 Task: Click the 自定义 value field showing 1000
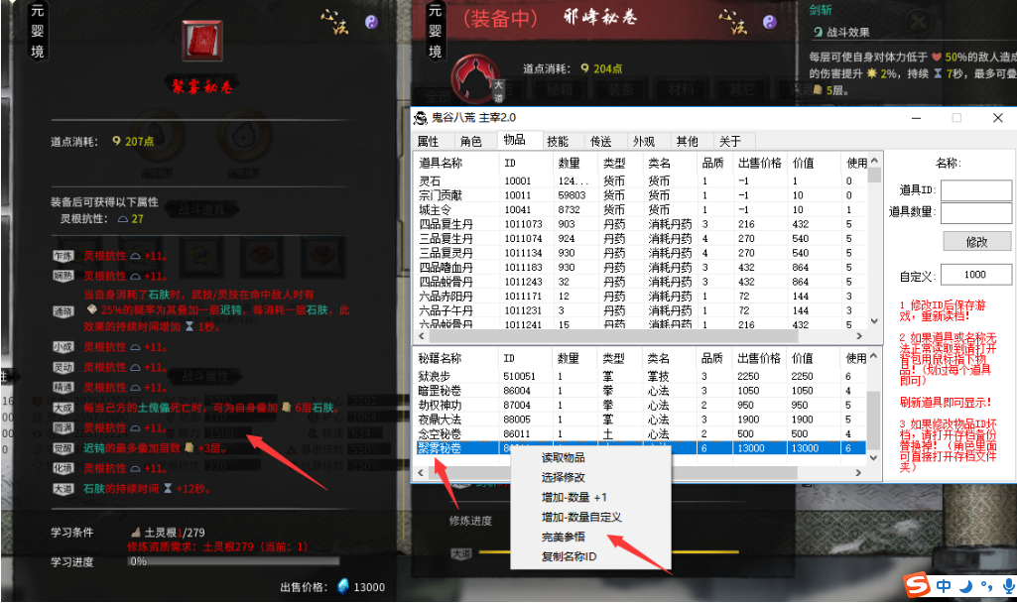coord(975,275)
